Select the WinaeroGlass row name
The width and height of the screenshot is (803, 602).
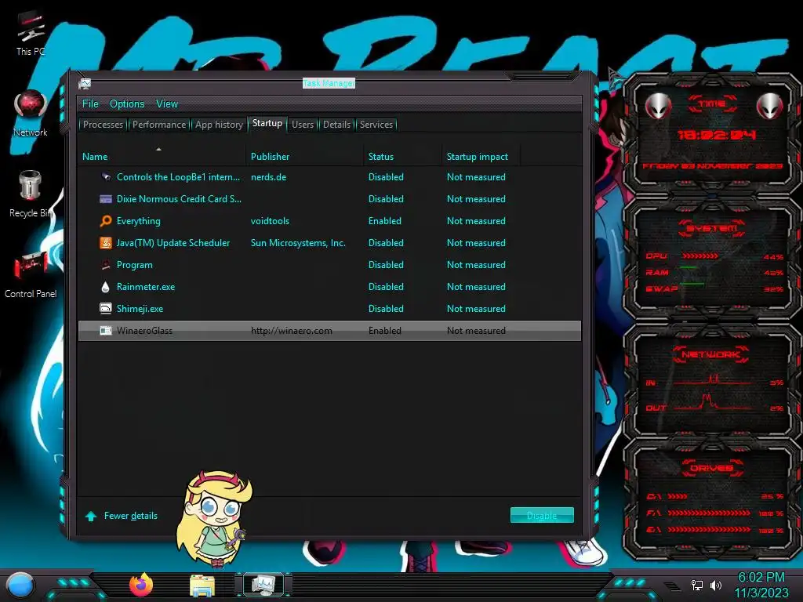[x=144, y=331]
